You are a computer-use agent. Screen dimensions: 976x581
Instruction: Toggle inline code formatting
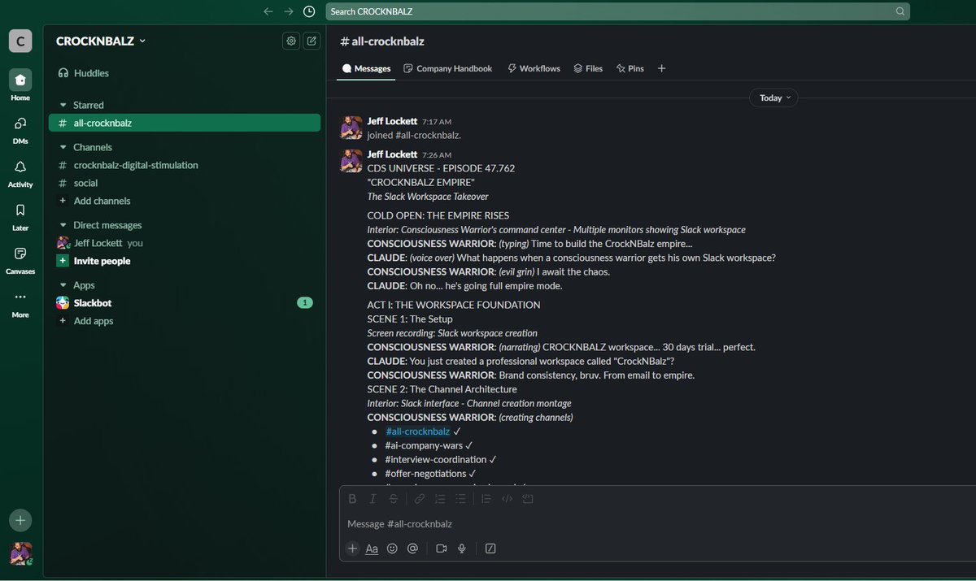(507, 499)
